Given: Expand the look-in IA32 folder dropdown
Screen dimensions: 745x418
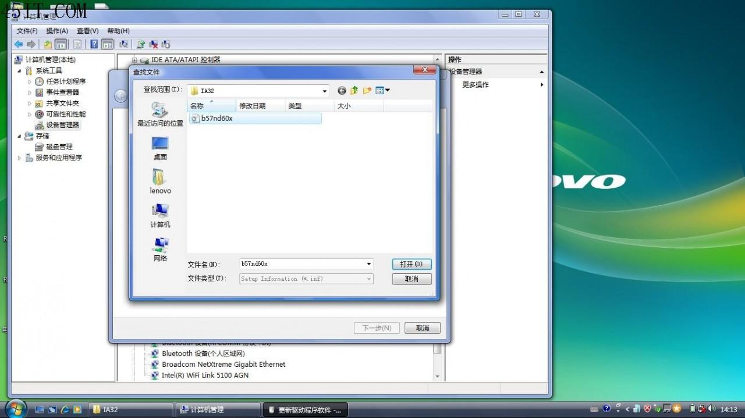Looking at the screenshot, I should point(325,91).
